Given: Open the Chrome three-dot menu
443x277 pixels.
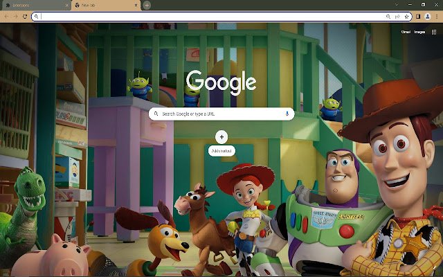Looking at the screenshot, I should [437, 17].
